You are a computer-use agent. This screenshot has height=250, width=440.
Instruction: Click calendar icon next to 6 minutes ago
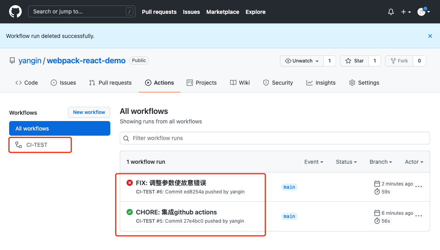coord(377,213)
